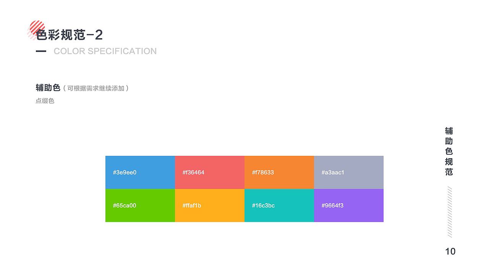Click the 辅助色 section heading
The width and height of the screenshot is (489, 275).
pyautogui.click(x=48, y=88)
